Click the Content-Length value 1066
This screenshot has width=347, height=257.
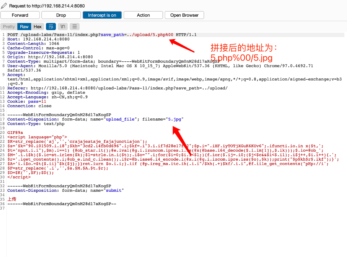click(54, 44)
